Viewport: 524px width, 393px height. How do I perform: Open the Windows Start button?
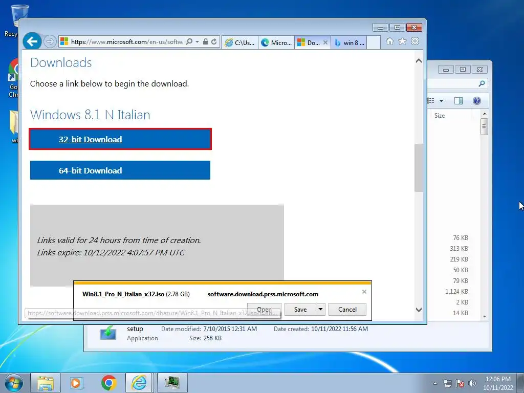coord(14,383)
